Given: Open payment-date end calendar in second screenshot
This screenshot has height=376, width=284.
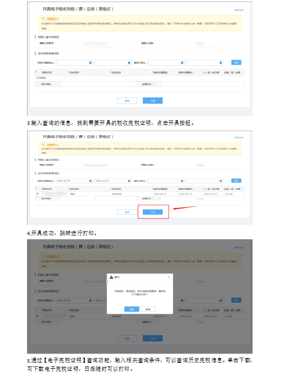Looking at the screenshot, I should point(220,181).
